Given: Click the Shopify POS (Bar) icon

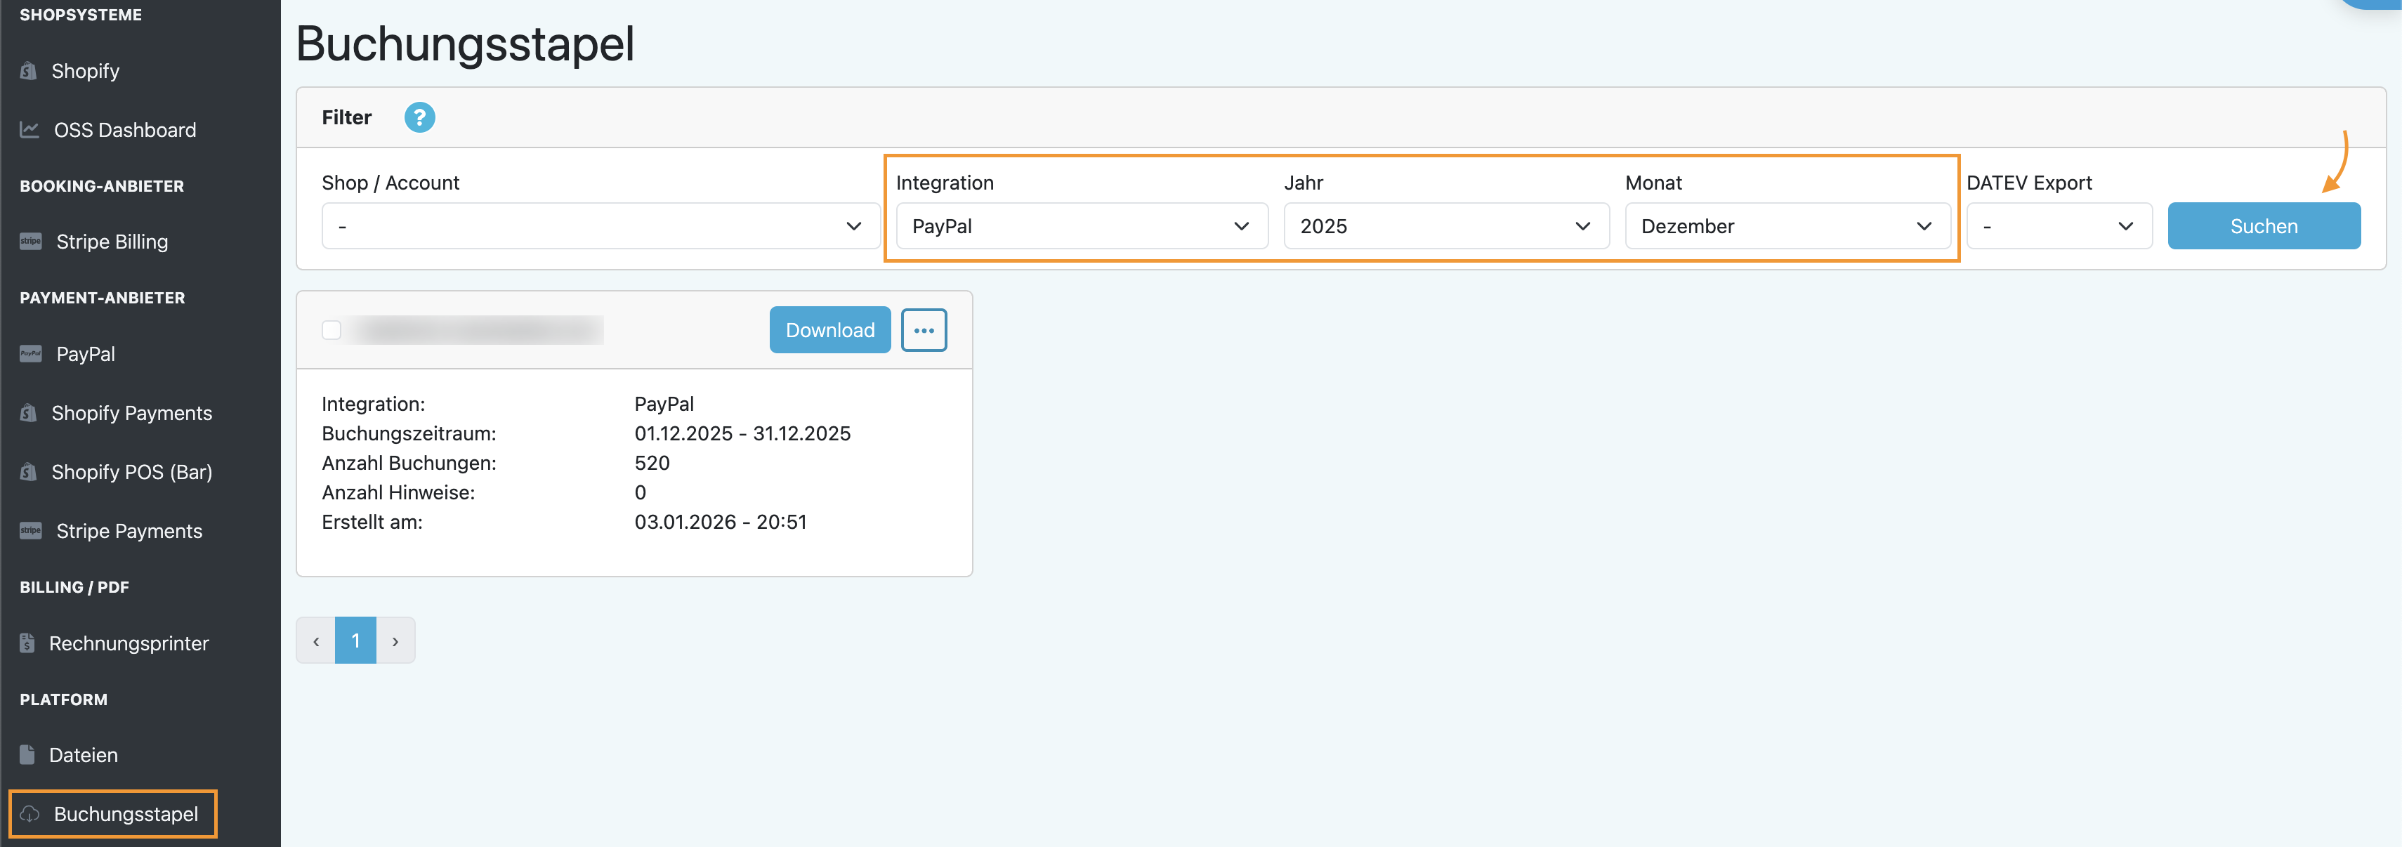Looking at the screenshot, I should pyautogui.click(x=29, y=472).
